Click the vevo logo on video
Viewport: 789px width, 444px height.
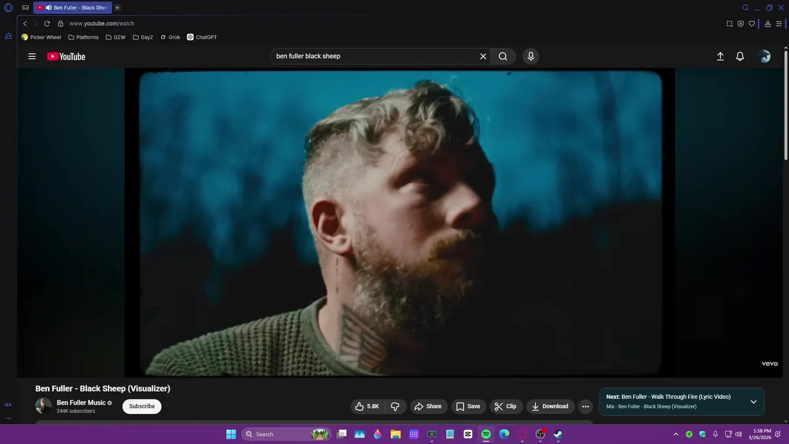pos(769,364)
